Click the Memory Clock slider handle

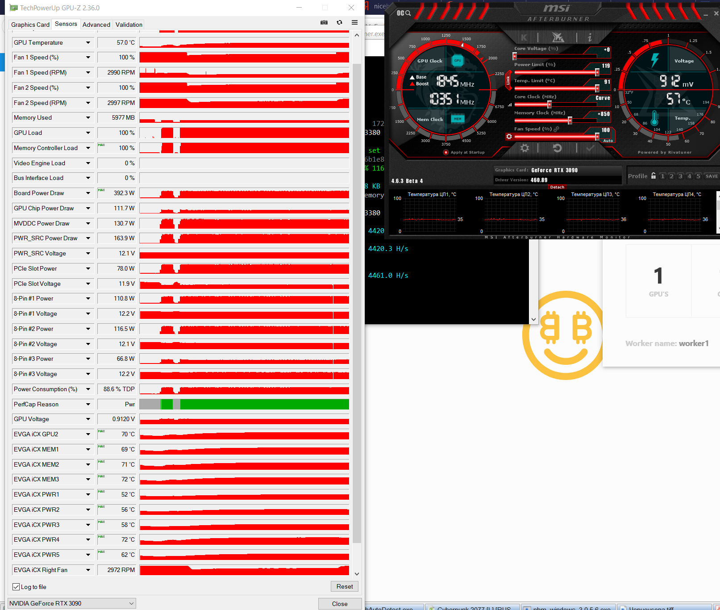570,121
